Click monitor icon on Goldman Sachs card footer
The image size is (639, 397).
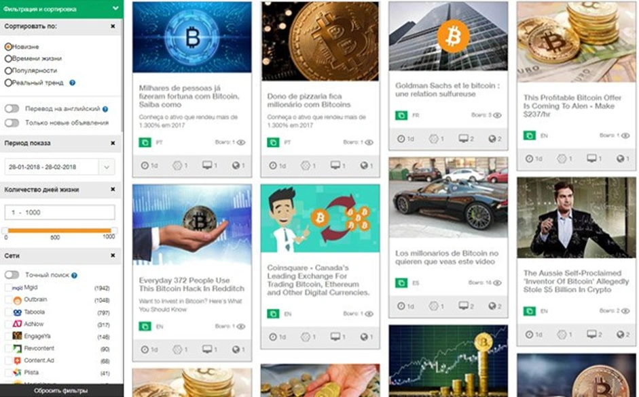(463, 139)
